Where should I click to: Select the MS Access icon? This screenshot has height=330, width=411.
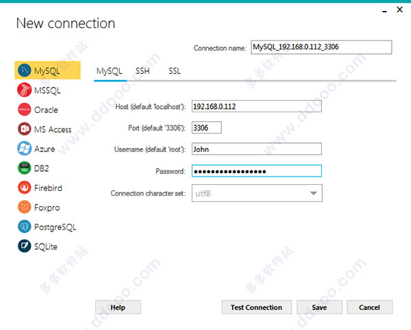(x=25, y=129)
